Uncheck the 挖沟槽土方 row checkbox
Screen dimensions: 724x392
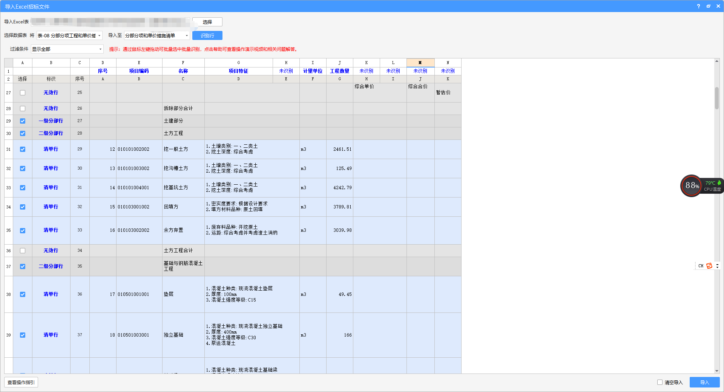coord(23,168)
